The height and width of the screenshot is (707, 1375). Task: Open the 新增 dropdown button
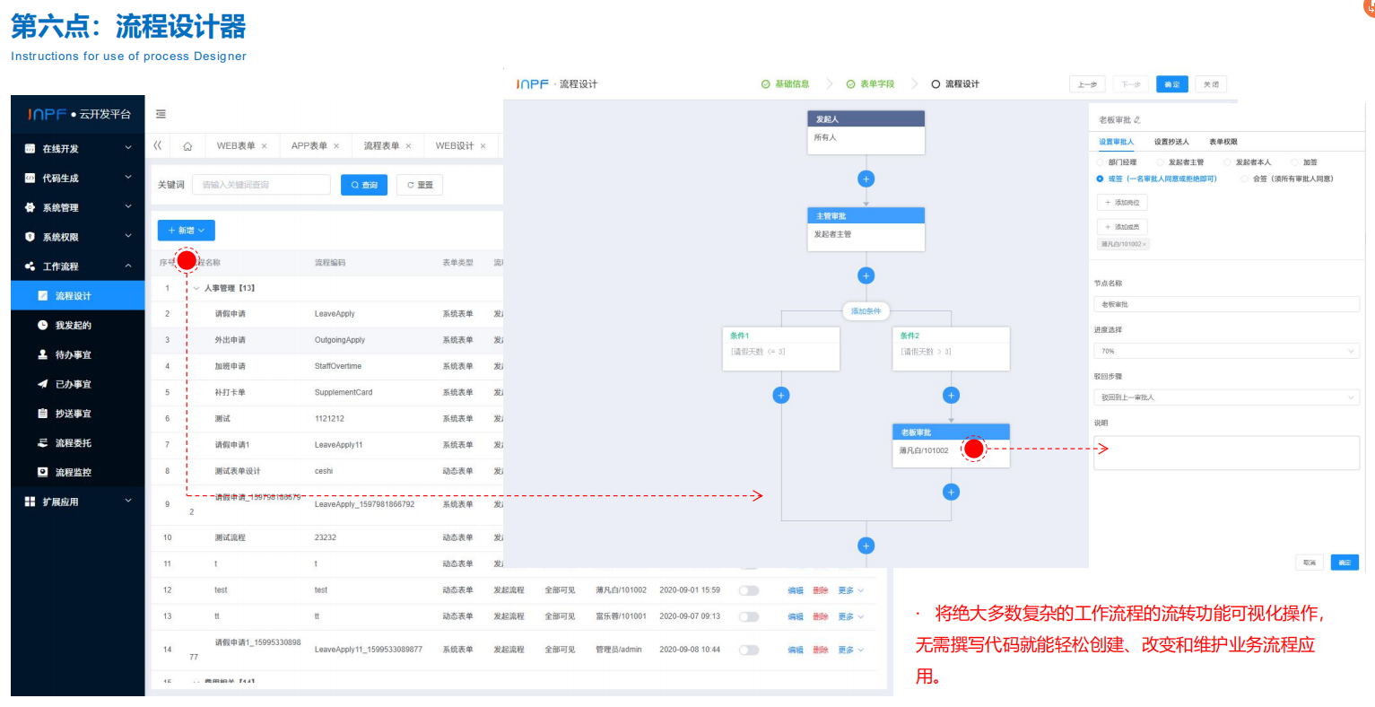coord(186,230)
